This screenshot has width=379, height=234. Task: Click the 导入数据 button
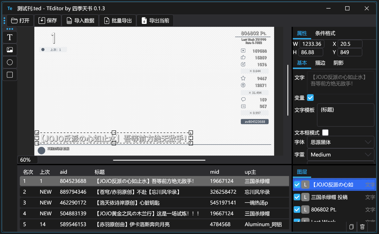[80, 21]
